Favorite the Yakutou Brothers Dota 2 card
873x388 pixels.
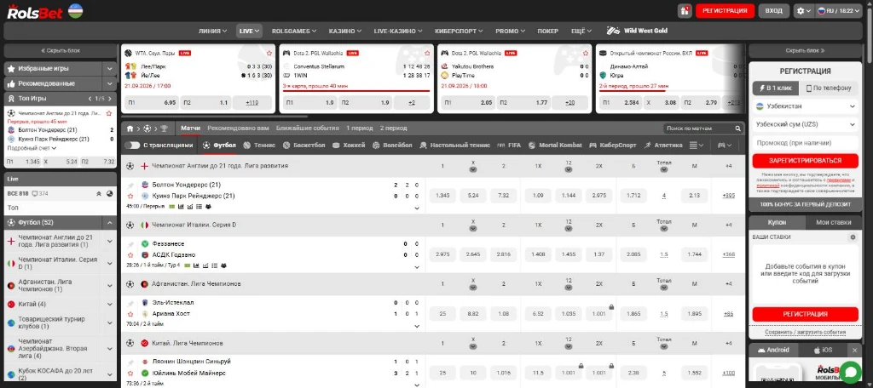click(586, 53)
